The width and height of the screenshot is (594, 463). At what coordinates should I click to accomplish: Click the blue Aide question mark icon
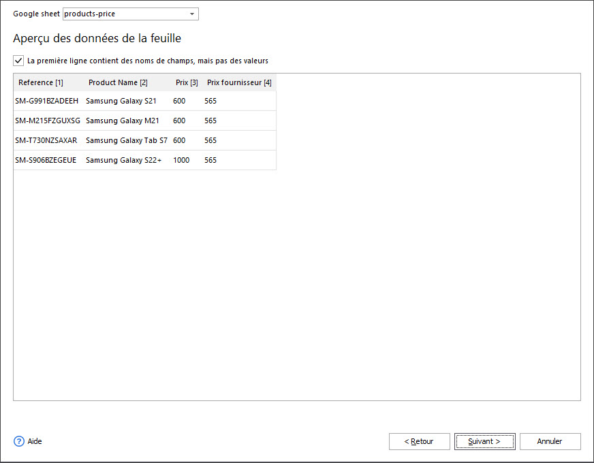click(19, 441)
